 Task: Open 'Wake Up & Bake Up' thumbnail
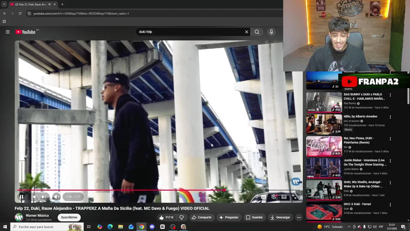click(324, 190)
